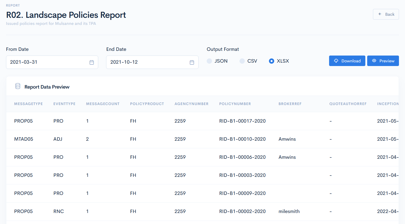The height and width of the screenshot is (224, 405).
Task: Select policy number RID-B1-00017-2020 cell
Action: coord(242,121)
